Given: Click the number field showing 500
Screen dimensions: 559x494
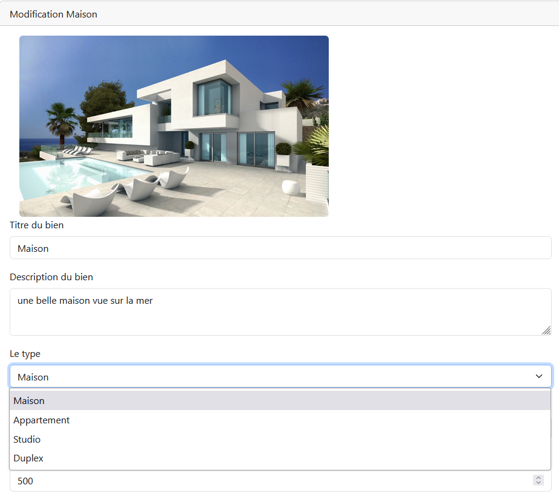Looking at the screenshot, I should coord(280,481).
